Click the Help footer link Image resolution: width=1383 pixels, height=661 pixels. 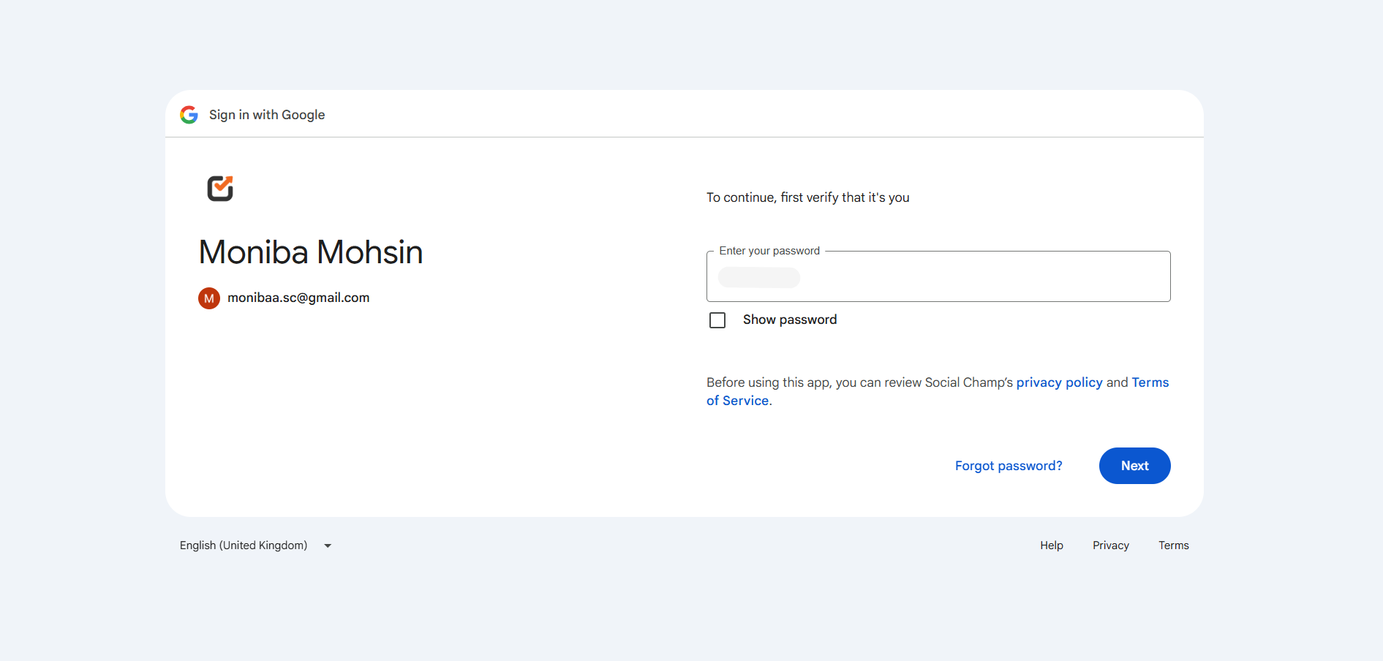pyautogui.click(x=1052, y=545)
